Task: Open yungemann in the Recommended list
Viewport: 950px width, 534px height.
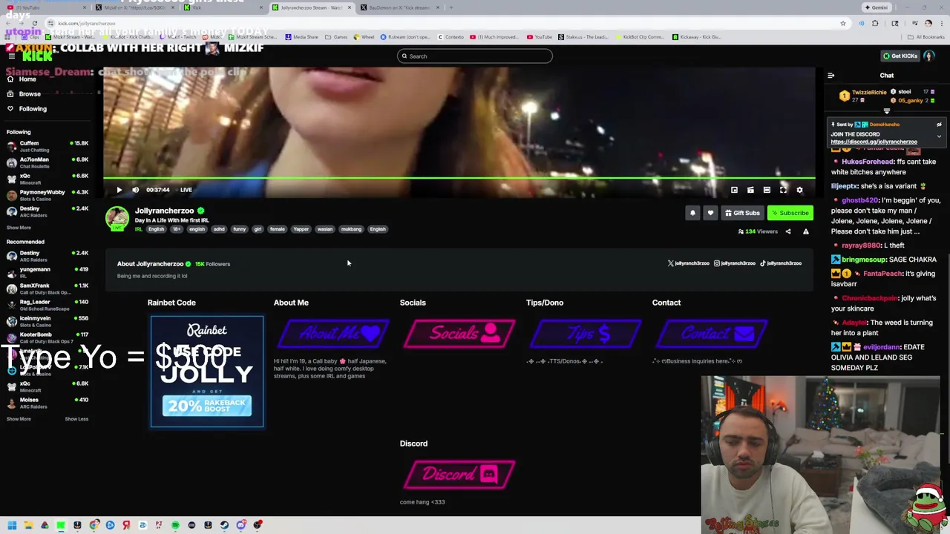Action: (x=47, y=272)
